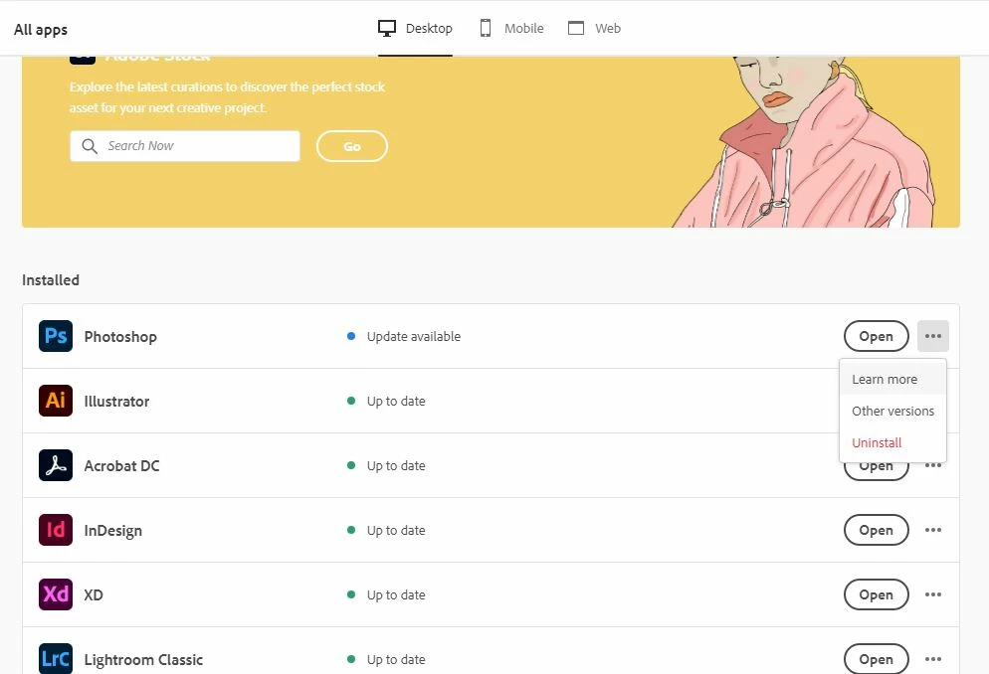Image resolution: width=989 pixels, height=674 pixels.
Task: Click the Mobile phone icon
Action: (485, 29)
